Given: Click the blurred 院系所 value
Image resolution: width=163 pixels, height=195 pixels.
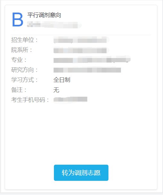Looking at the screenshot, I should coord(81,50).
